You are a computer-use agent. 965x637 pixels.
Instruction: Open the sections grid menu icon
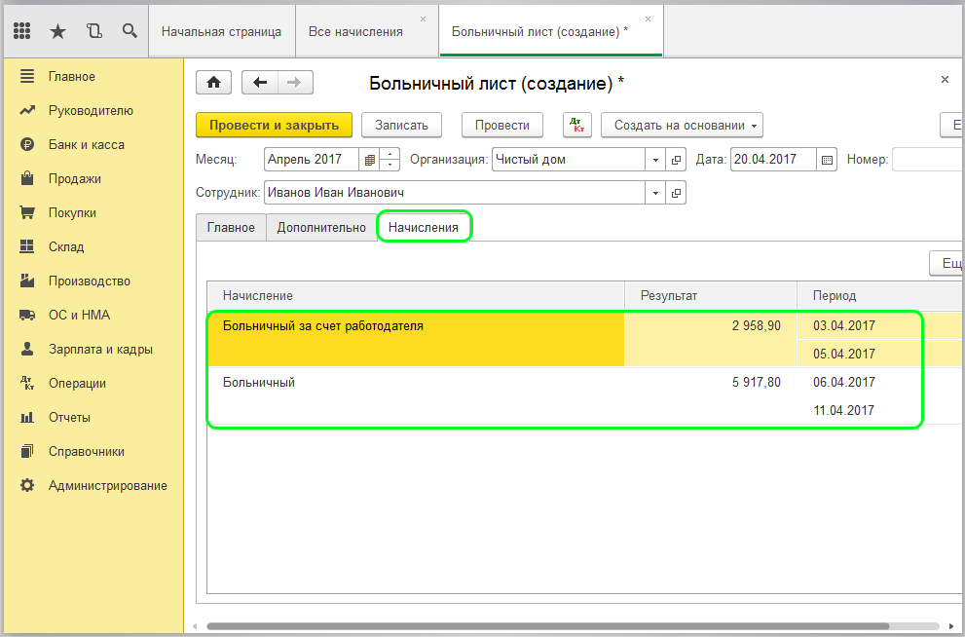pyautogui.click(x=22, y=31)
